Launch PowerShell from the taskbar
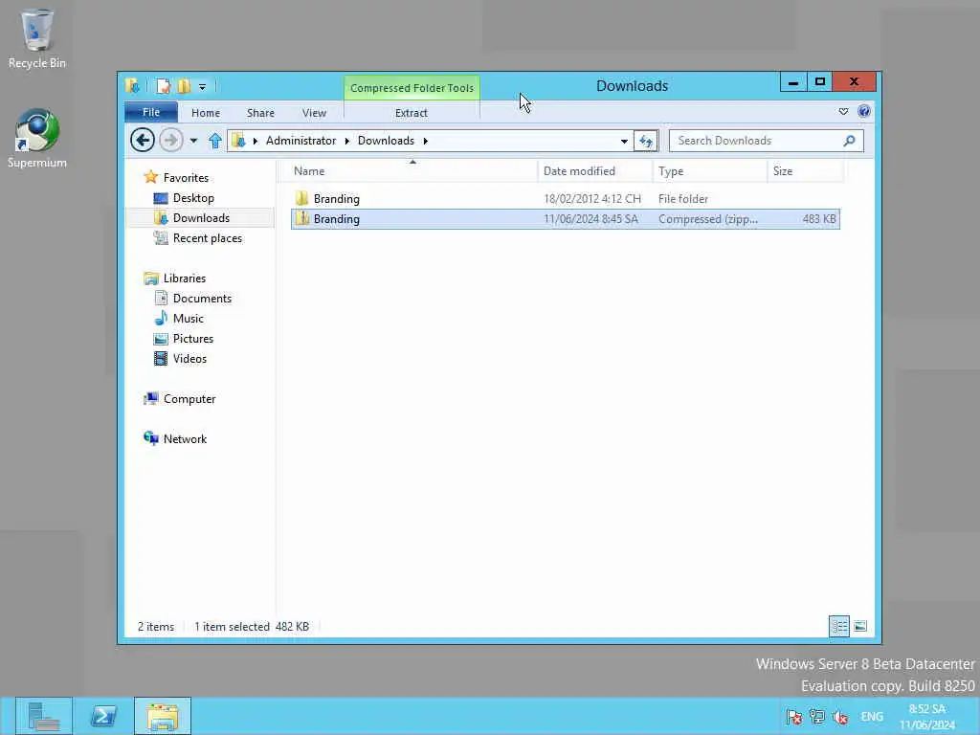Screen dimensions: 980x735 click(x=103, y=716)
